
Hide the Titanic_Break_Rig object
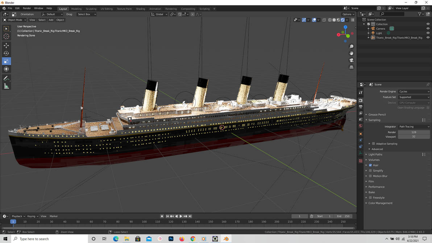428,37
